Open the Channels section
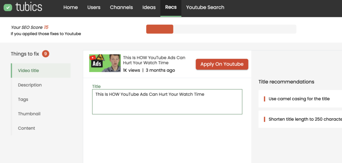Viewport: 342px width, 163px height. (121, 7)
